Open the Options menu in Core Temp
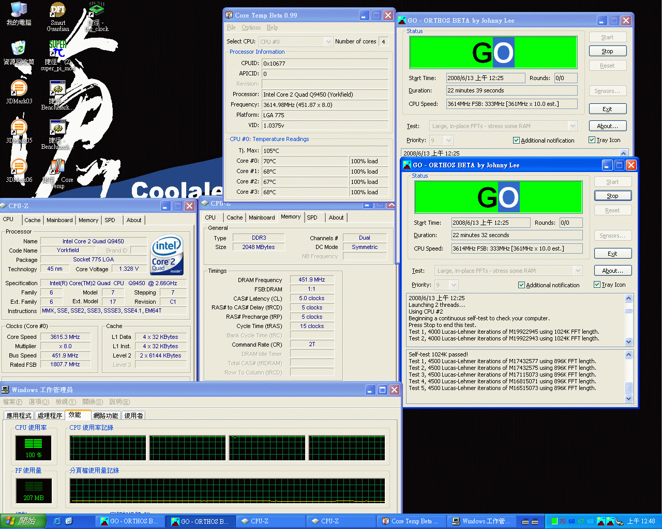The height and width of the screenshot is (529, 662). click(251, 27)
